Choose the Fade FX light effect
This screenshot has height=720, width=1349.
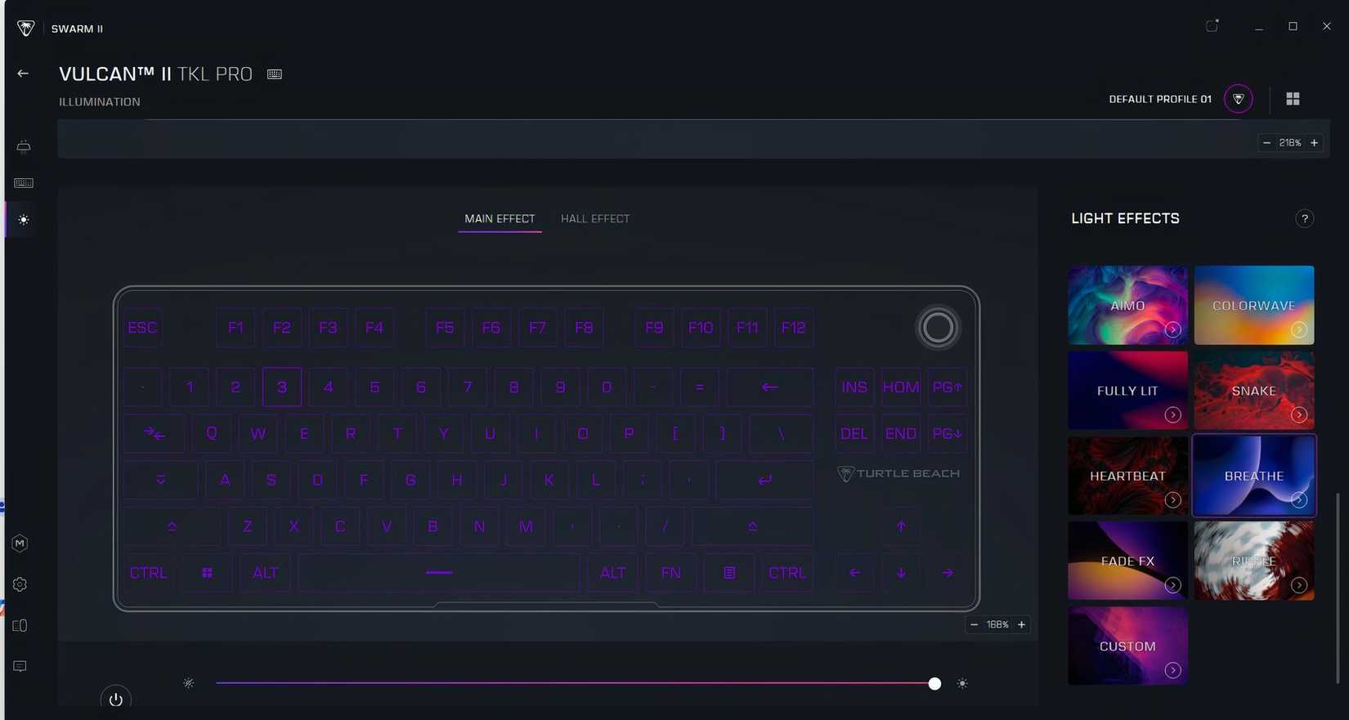click(1127, 561)
